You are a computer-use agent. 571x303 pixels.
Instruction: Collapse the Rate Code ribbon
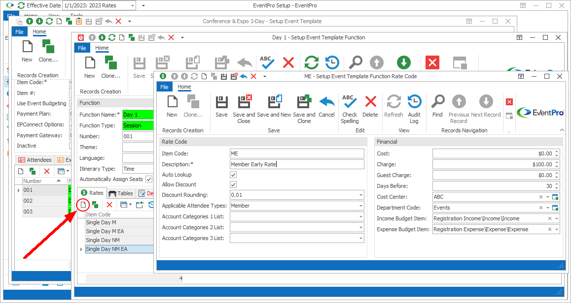[562, 130]
